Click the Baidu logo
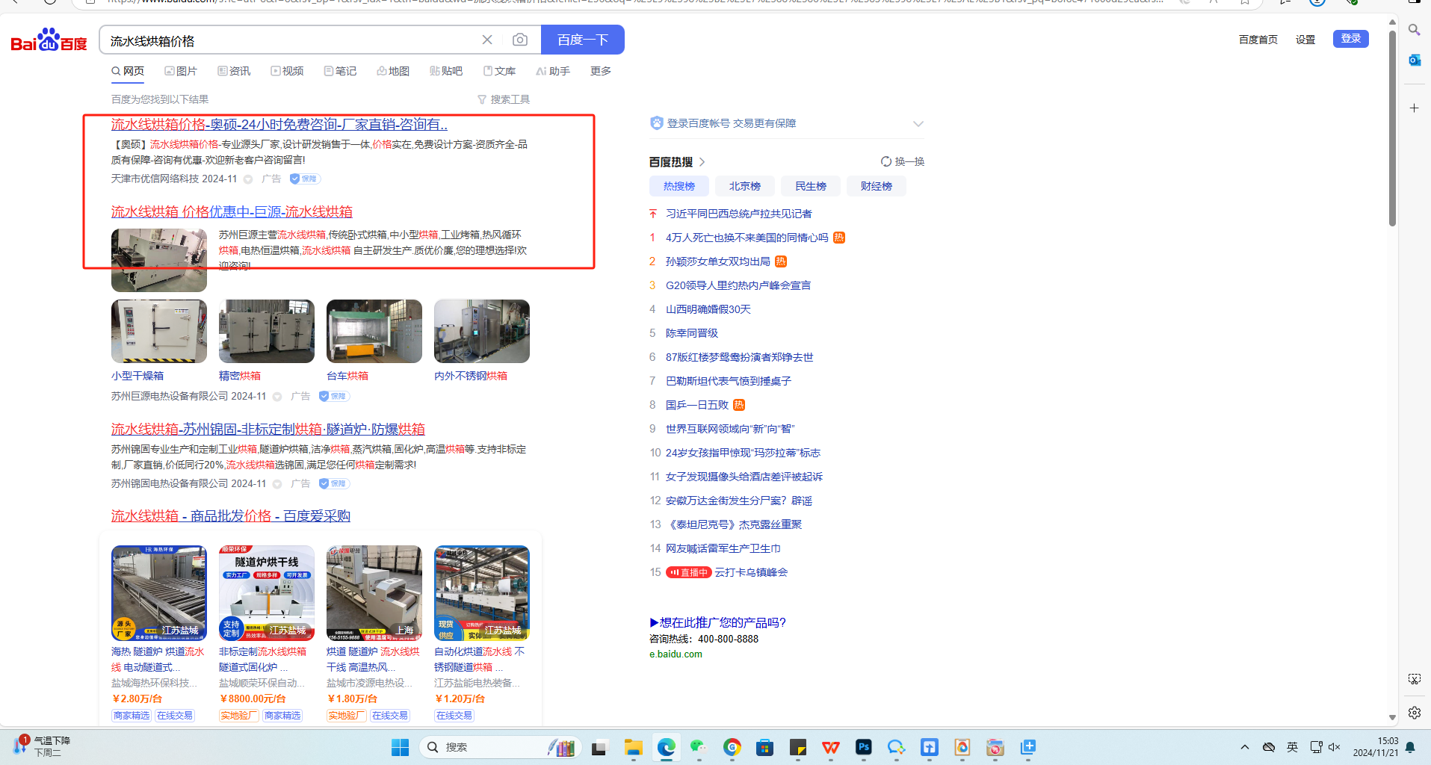The width and height of the screenshot is (1431, 765). [49, 40]
